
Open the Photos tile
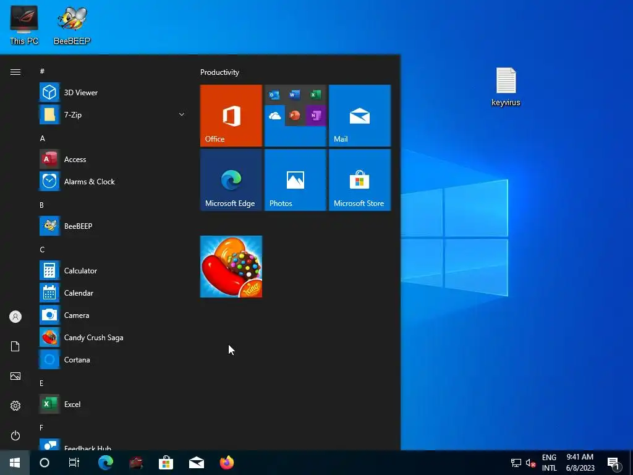tap(295, 180)
